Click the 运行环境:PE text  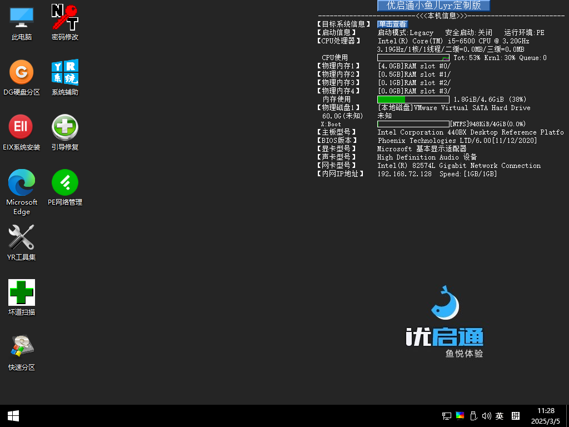tap(525, 33)
